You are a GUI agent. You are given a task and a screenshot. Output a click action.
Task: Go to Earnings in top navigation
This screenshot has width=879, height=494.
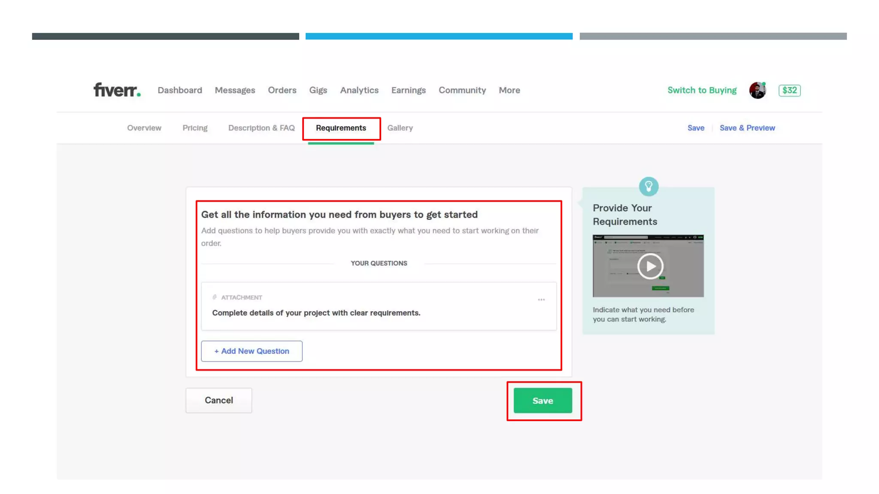[408, 90]
